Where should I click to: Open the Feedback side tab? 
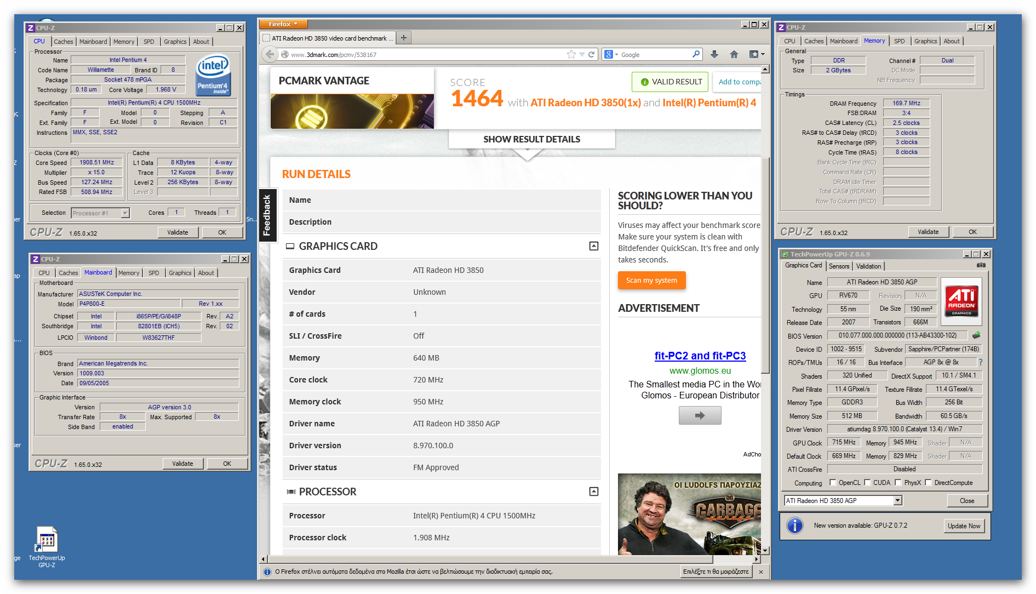[267, 215]
